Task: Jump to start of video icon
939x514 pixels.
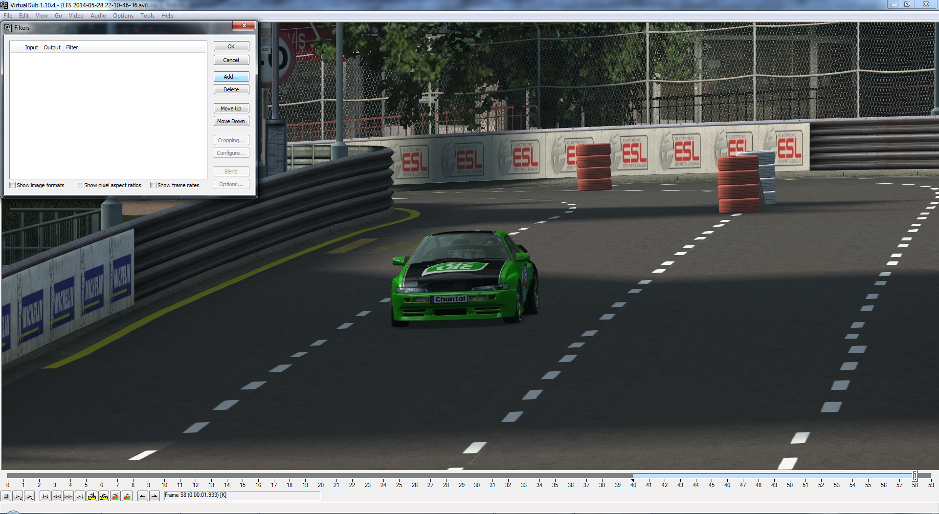Action: (x=45, y=496)
